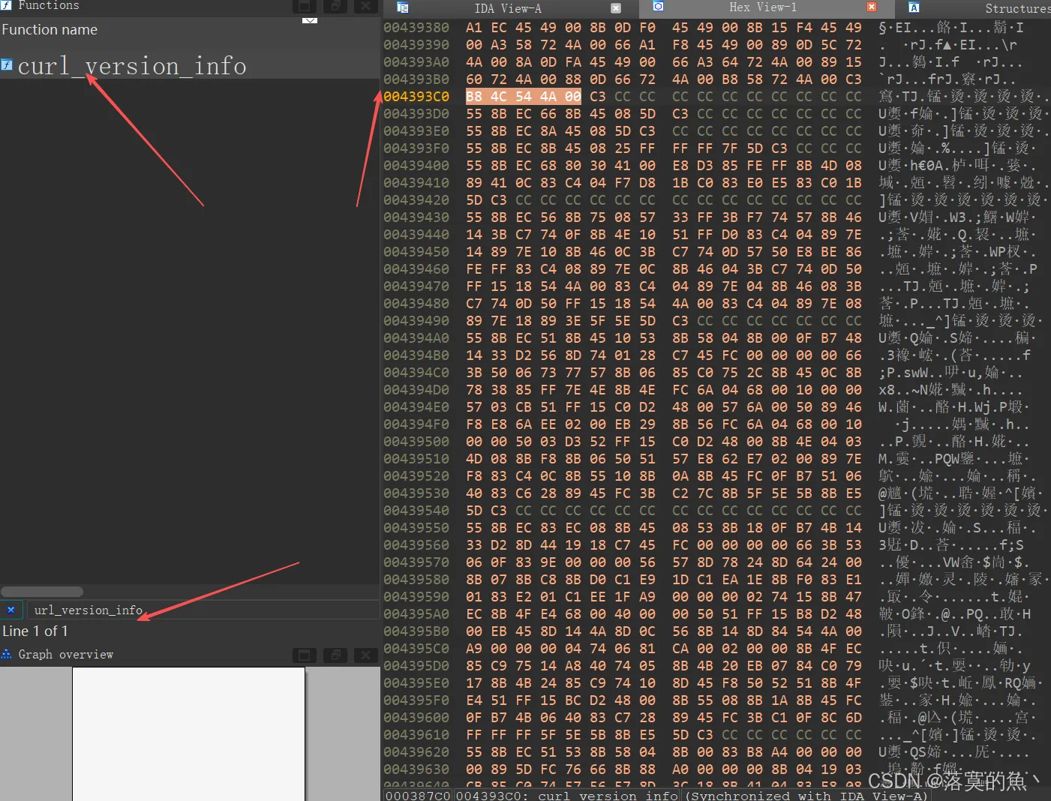
Task: Click address 00439430 in hex view
Action: (416, 217)
